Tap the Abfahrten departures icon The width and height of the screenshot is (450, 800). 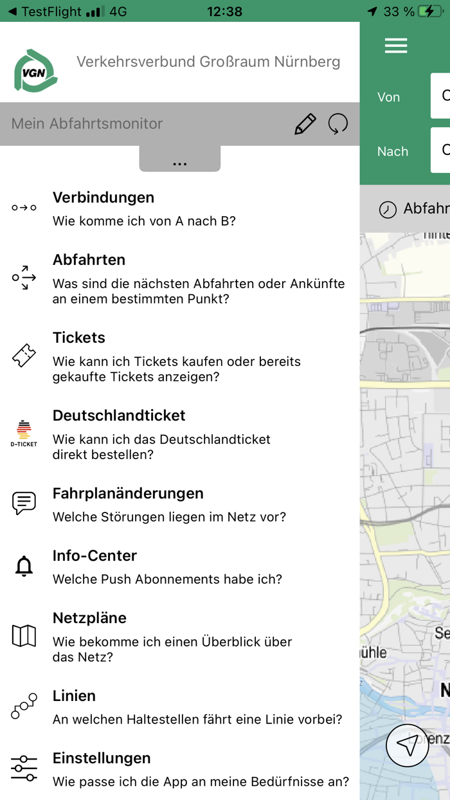(23, 277)
